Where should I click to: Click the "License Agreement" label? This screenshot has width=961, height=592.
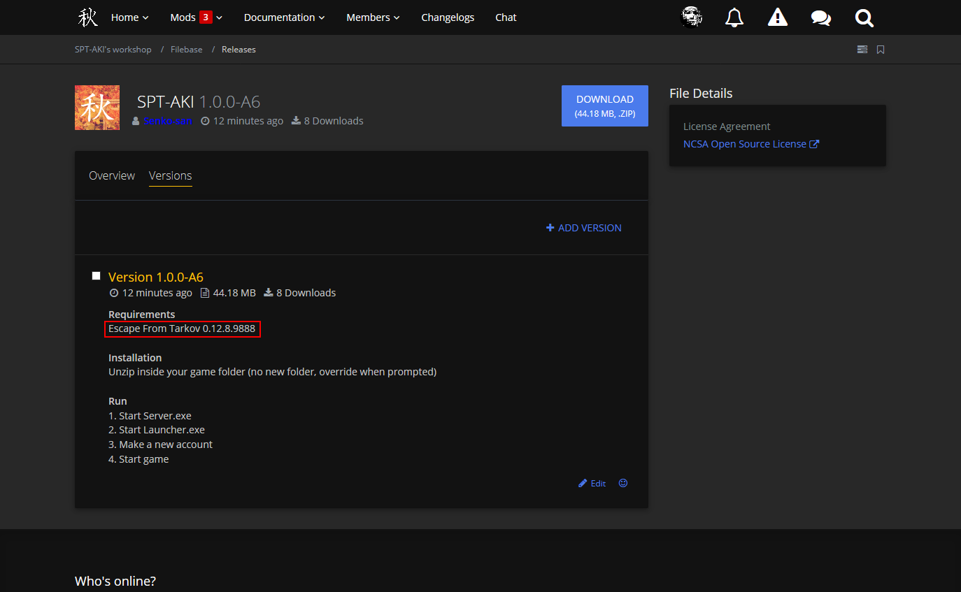pyautogui.click(x=727, y=127)
